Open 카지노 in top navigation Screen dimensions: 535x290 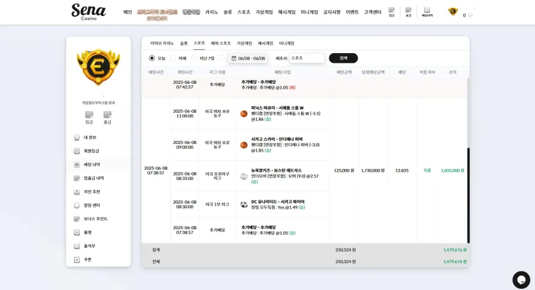pos(211,12)
